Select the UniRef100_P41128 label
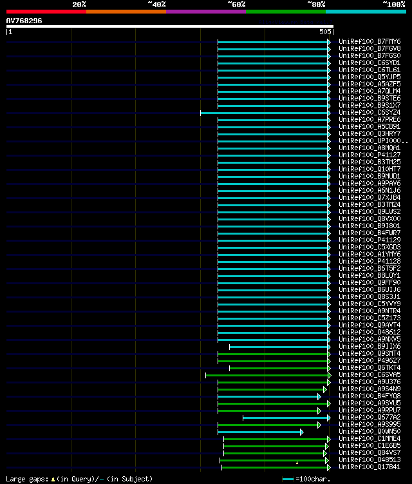The width and height of the screenshot is (412, 484). pyautogui.click(x=370, y=262)
